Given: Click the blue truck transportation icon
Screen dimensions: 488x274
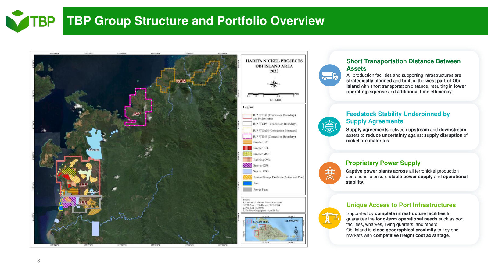Looking at the screenshot, I should click(330, 76).
